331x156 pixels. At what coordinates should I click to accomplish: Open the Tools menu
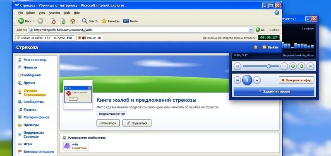[67, 13]
